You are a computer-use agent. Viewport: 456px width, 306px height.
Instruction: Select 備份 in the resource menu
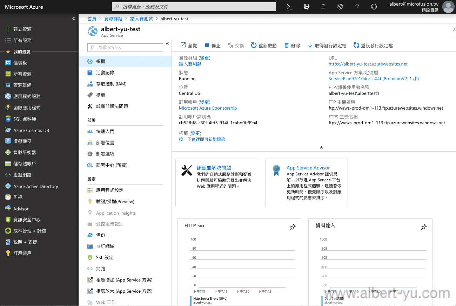[x=125, y=235]
